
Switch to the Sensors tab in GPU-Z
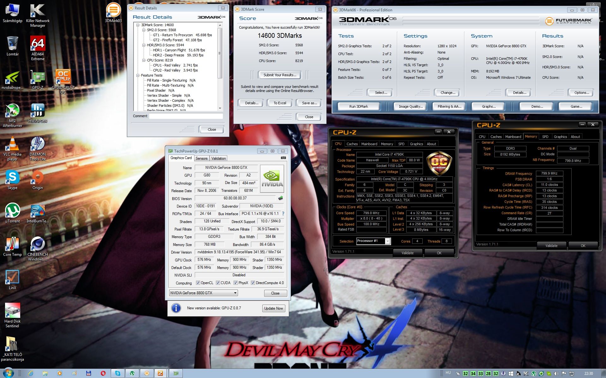[x=201, y=158]
